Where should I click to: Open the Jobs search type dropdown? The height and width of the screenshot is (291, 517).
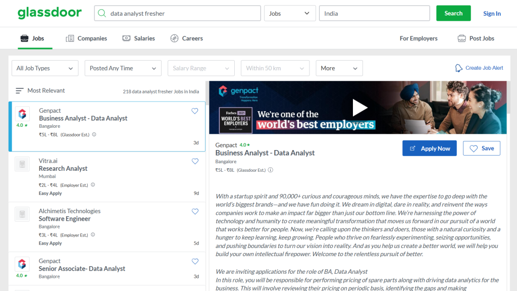click(x=289, y=13)
